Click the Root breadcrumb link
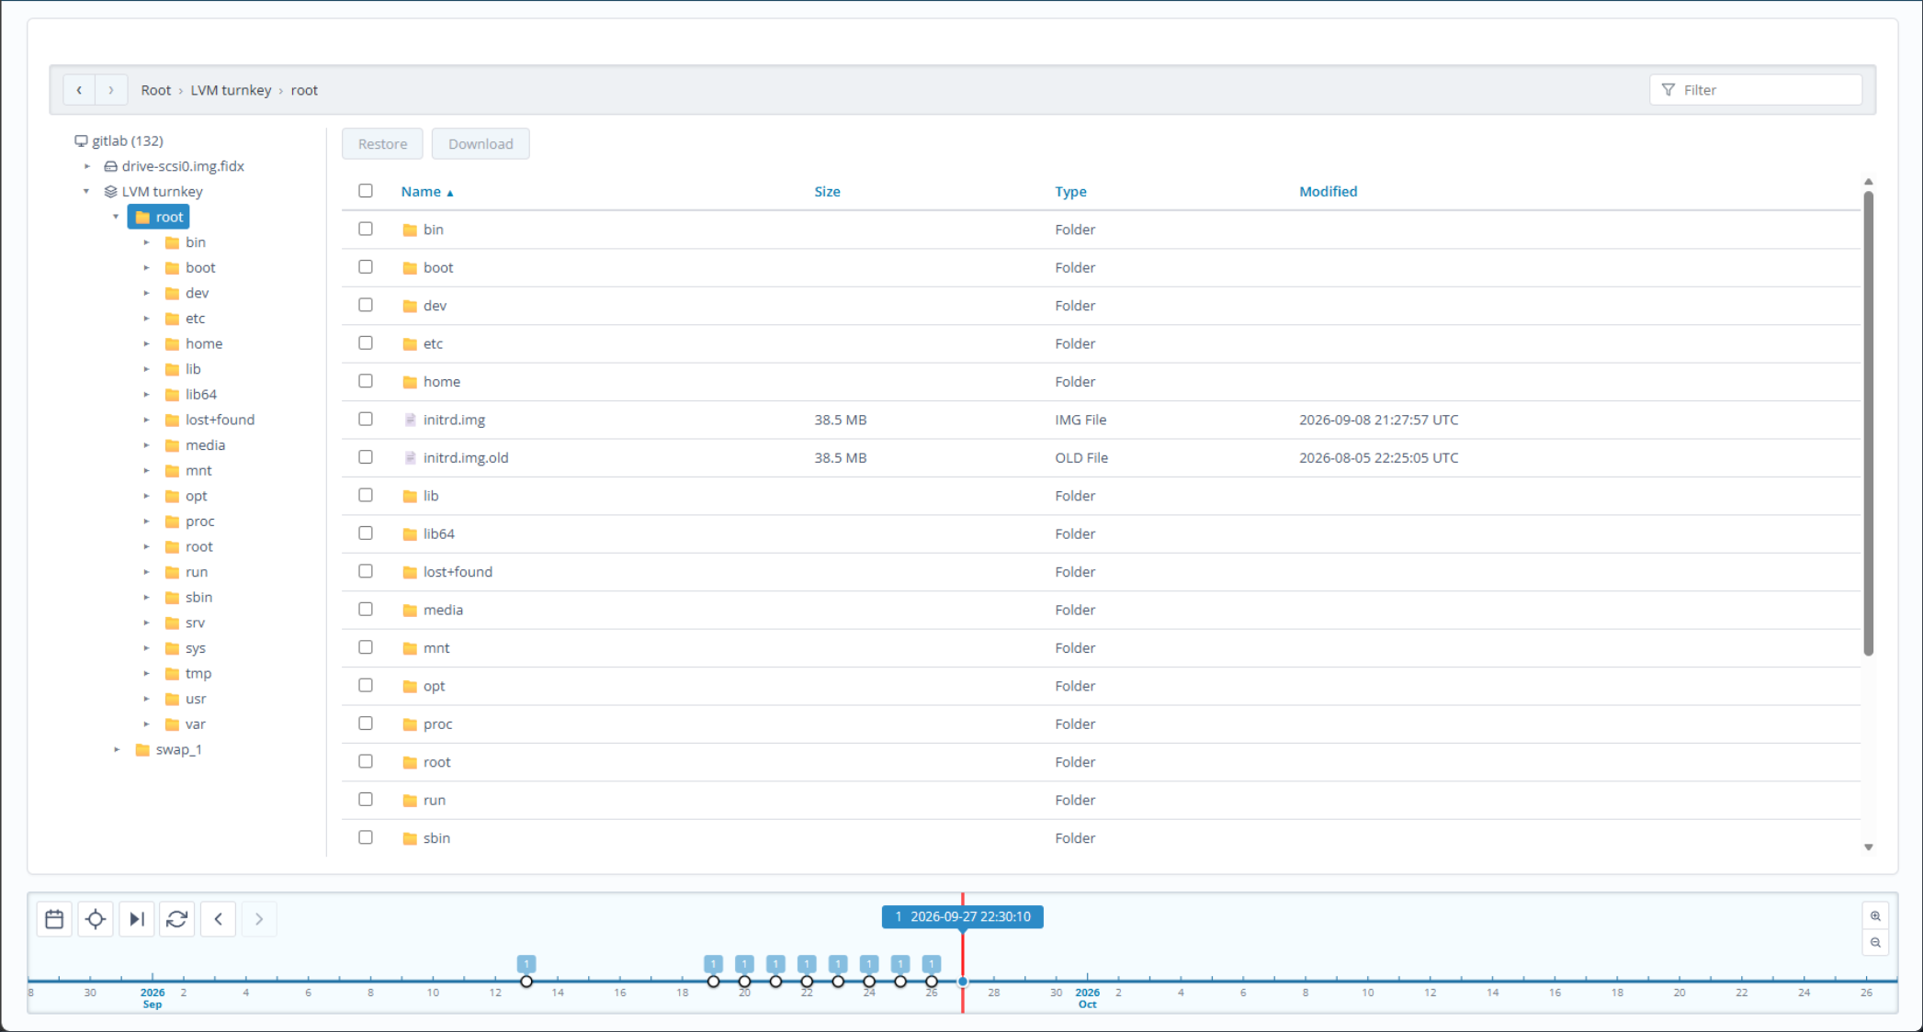 coord(155,90)
